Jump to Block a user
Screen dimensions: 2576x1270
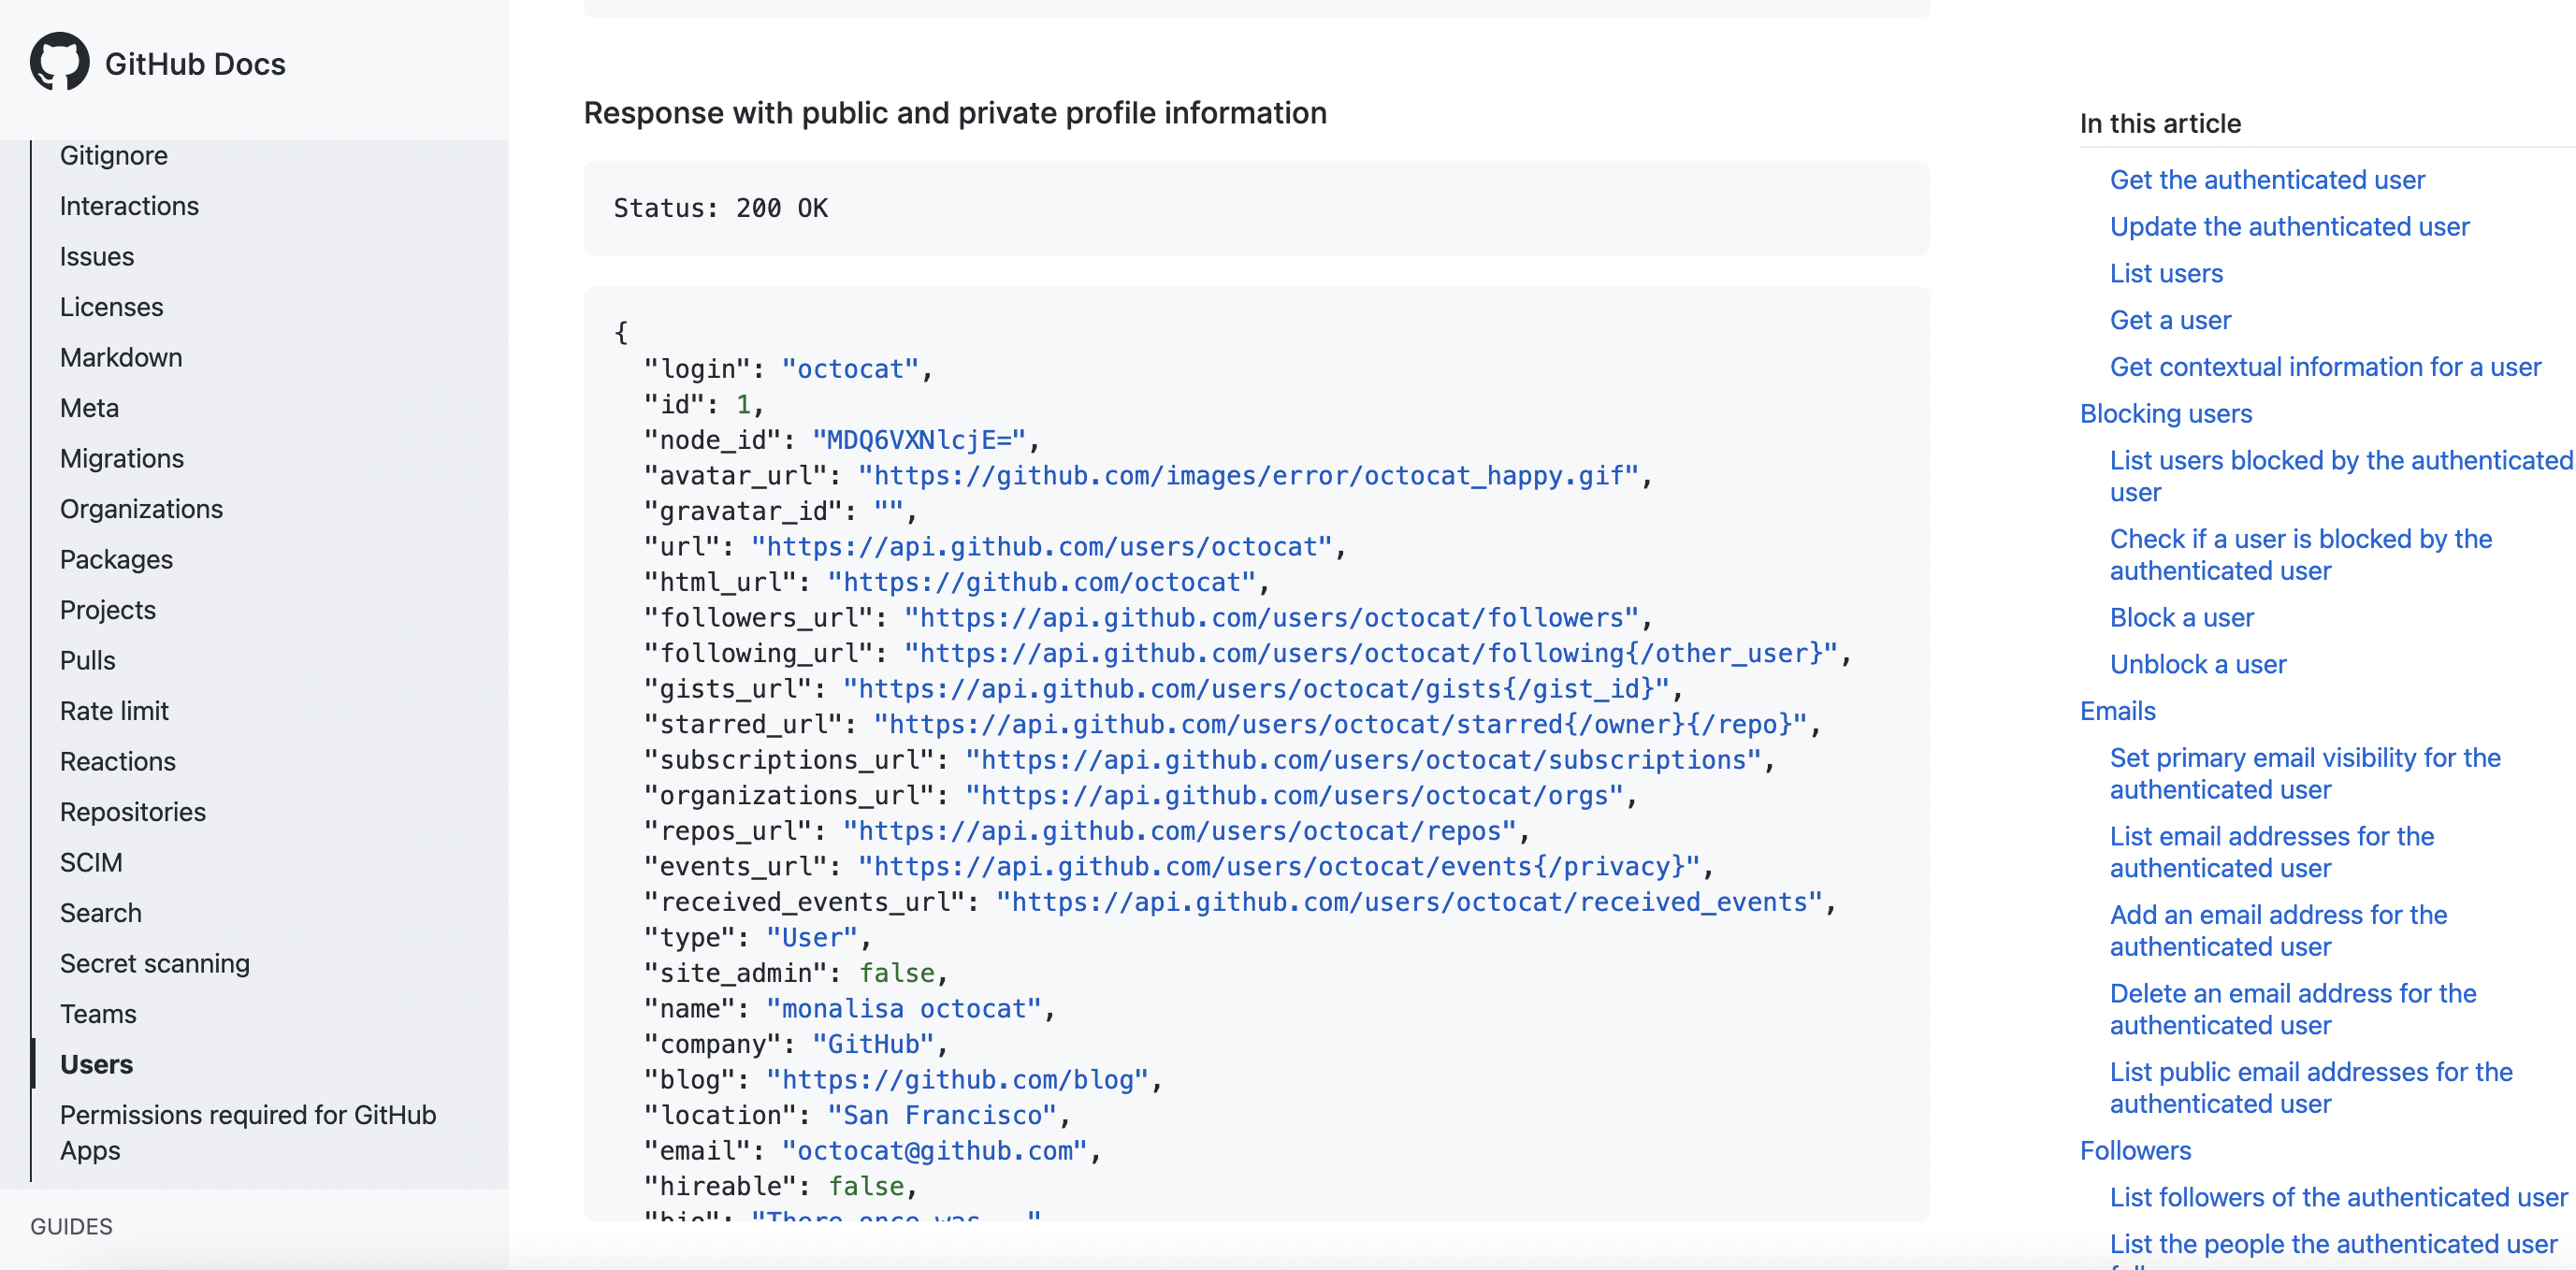tap(2182, 618)
